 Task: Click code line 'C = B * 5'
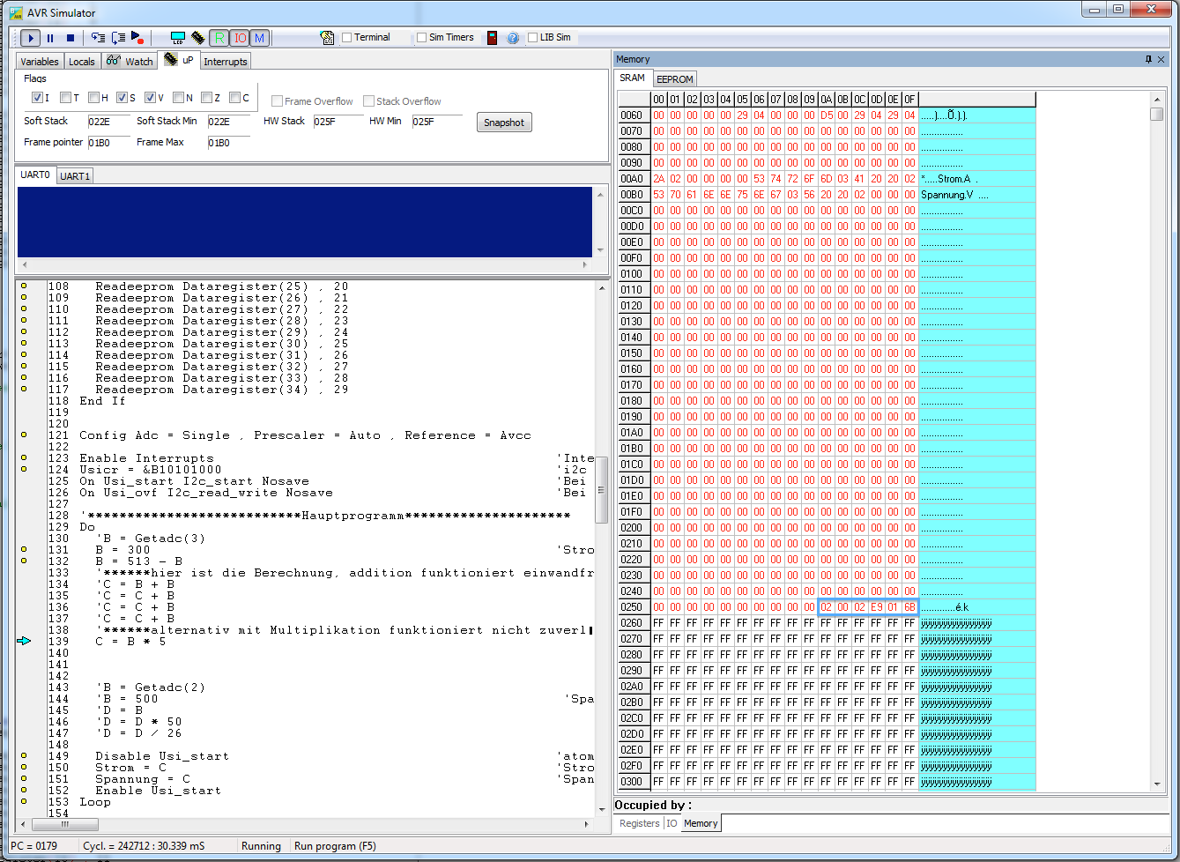131,641
